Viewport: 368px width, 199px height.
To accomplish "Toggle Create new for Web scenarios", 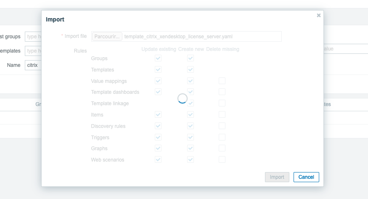I will coord(191,159).
